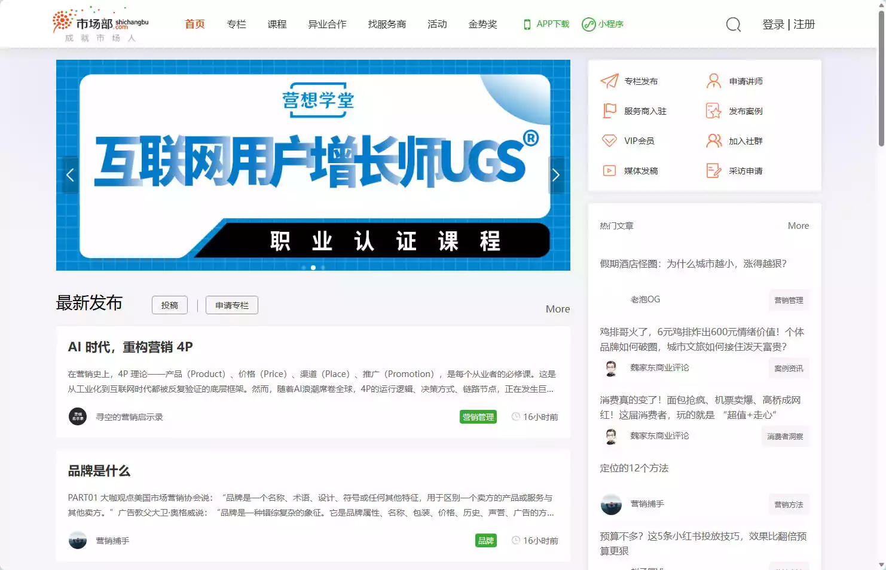Go to next banner slide arrow
Image resolution: width=886 pixels, height=570 pixels.
pos(556,175)
